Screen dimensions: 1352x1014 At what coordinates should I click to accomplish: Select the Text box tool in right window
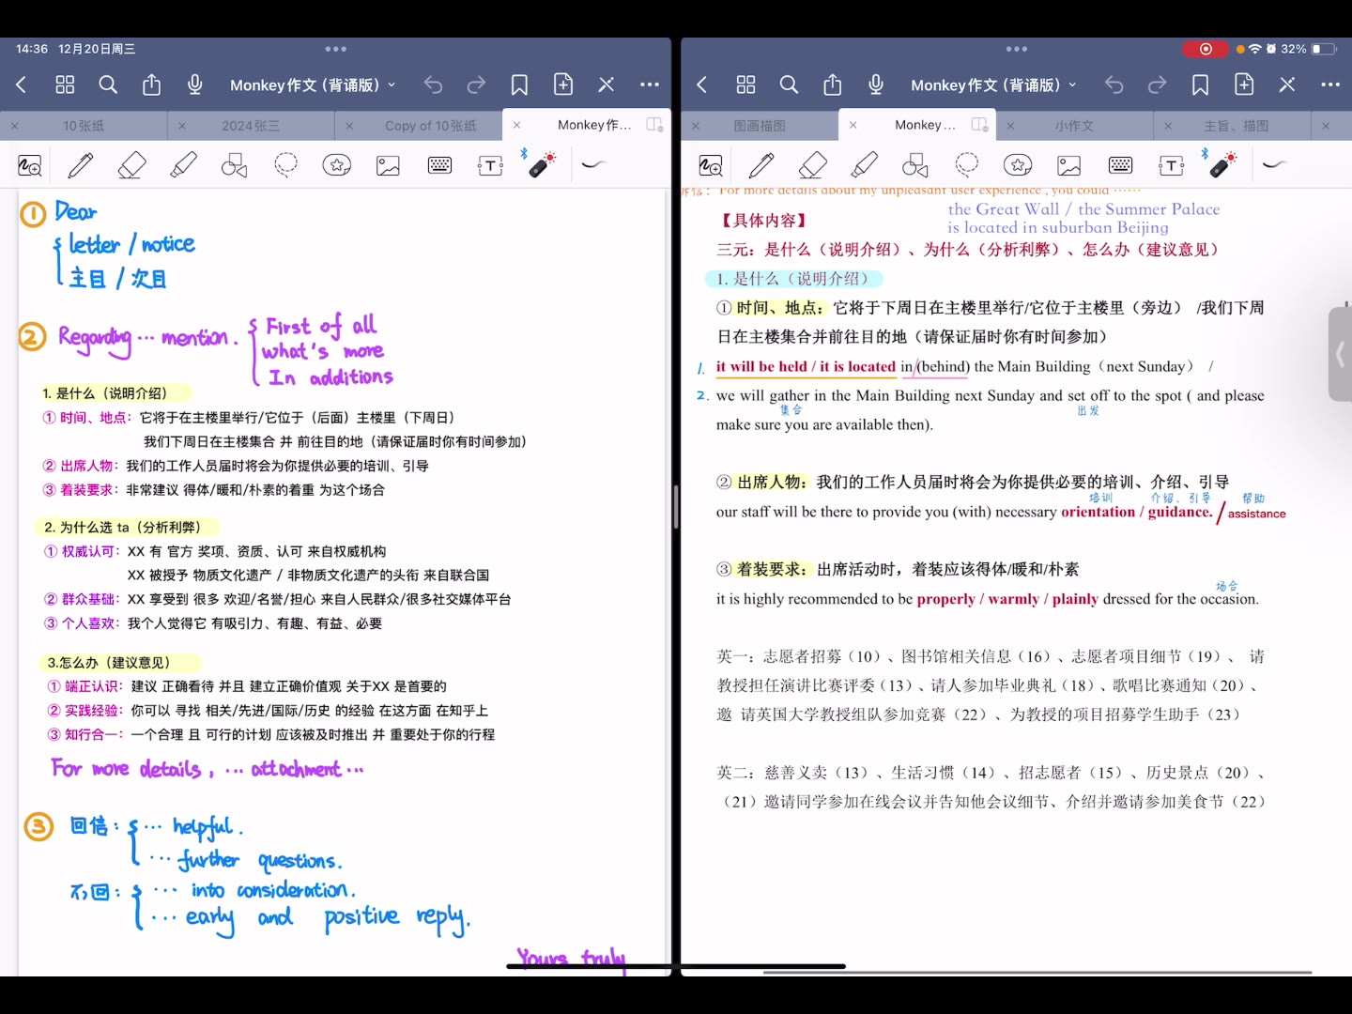(1171, 166)
